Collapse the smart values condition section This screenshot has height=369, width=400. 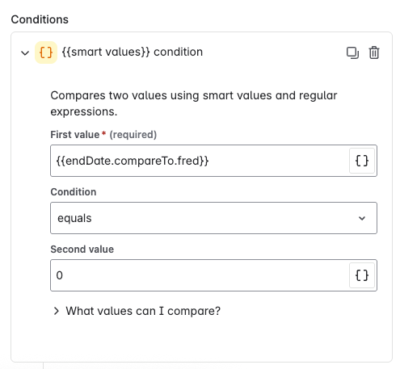coord(25,52)
